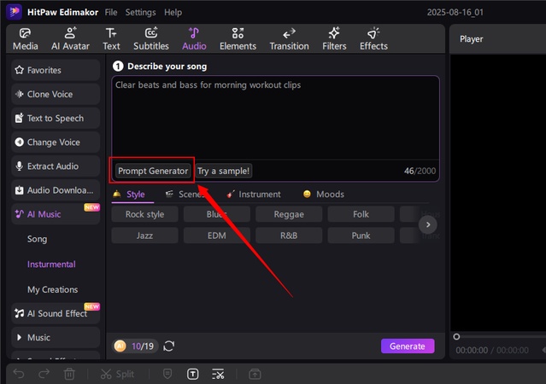Open My Creations
This screenshot has height=384, width=546.
pyautogui.click(x=53, y=290)
